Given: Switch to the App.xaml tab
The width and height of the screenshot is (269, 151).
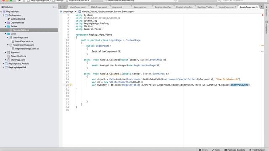Looking at the screenshot, I should click(117, 7).
